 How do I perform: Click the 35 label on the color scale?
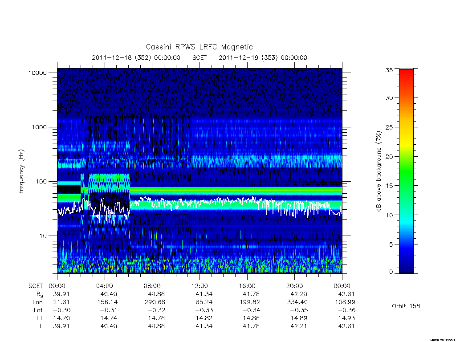389,70
